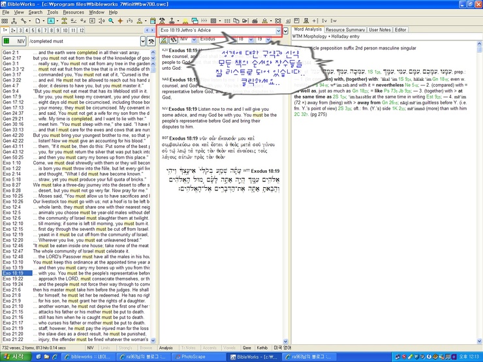Click the hammers options button beside search box
This screenshot has height=362, width=483.
point(151,41)
